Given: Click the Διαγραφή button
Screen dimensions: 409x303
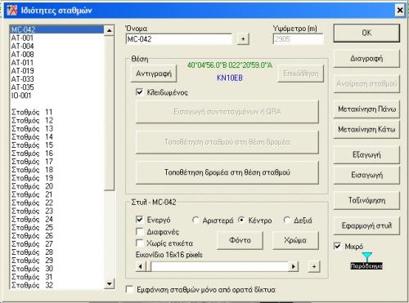Looking at the screenshot, I should pos(366,59).
